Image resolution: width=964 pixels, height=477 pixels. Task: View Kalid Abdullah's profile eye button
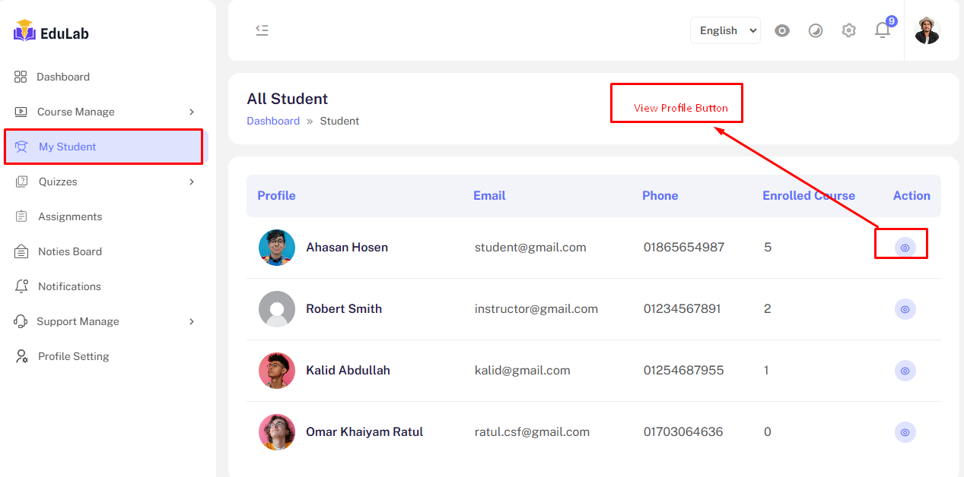pos(905,371)
